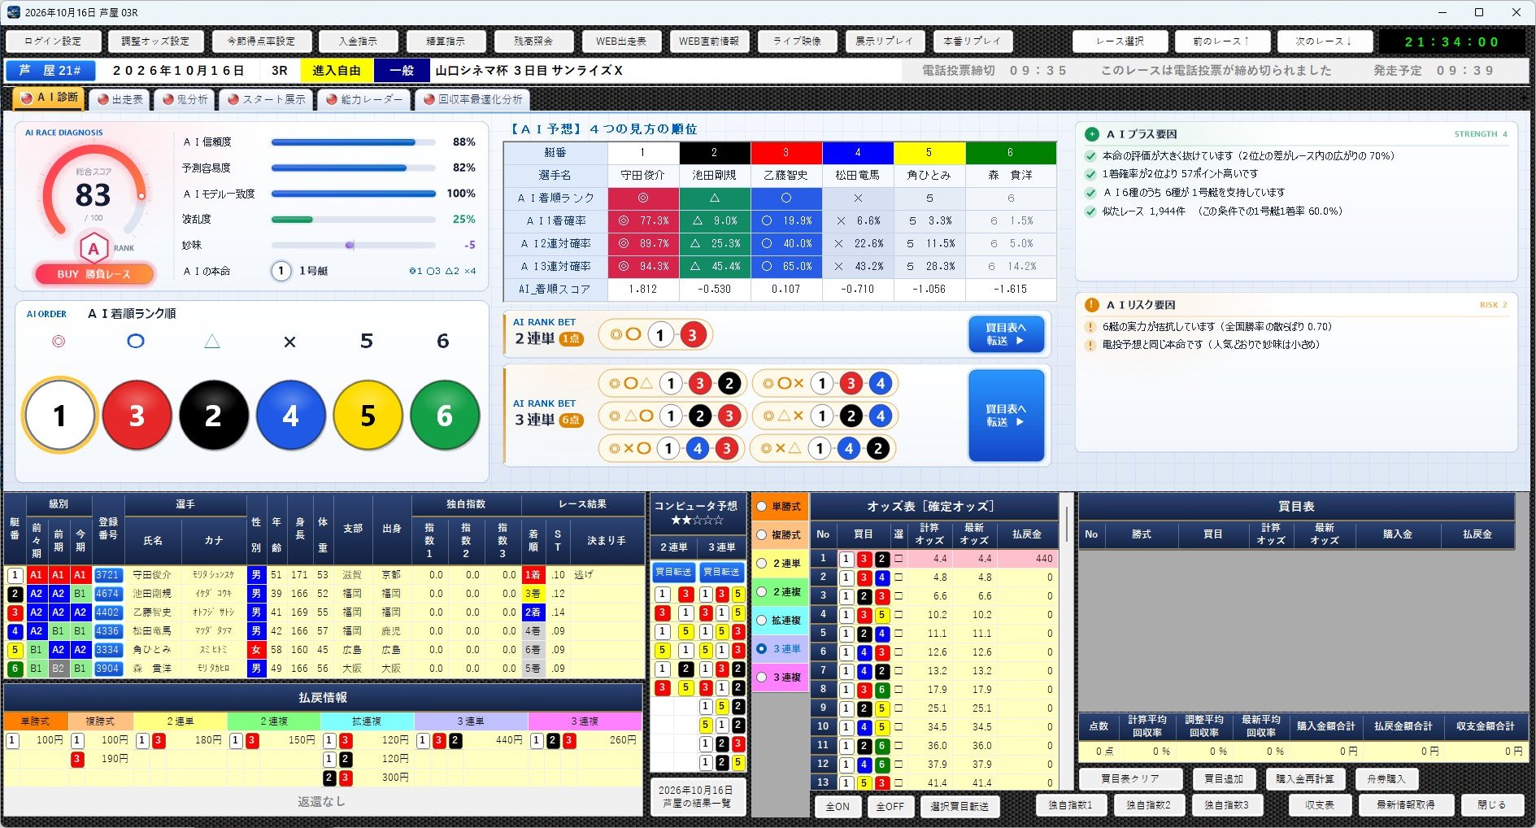Click the triangle mark in AI rank order
This screenshot has height=828, width=1536.
tap(212, 342)
